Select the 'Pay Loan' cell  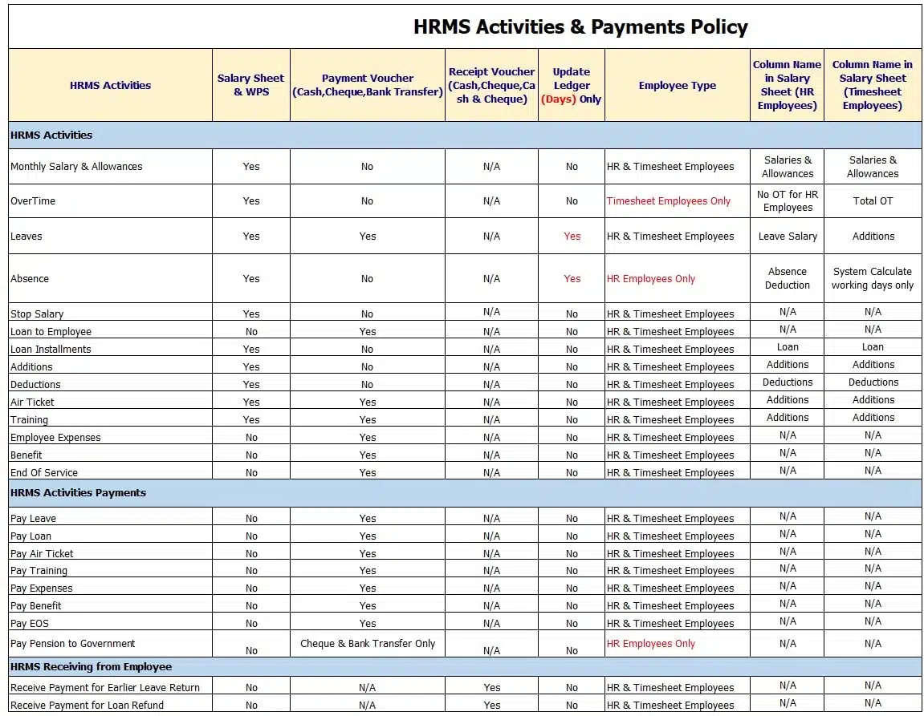pos(110,536)
